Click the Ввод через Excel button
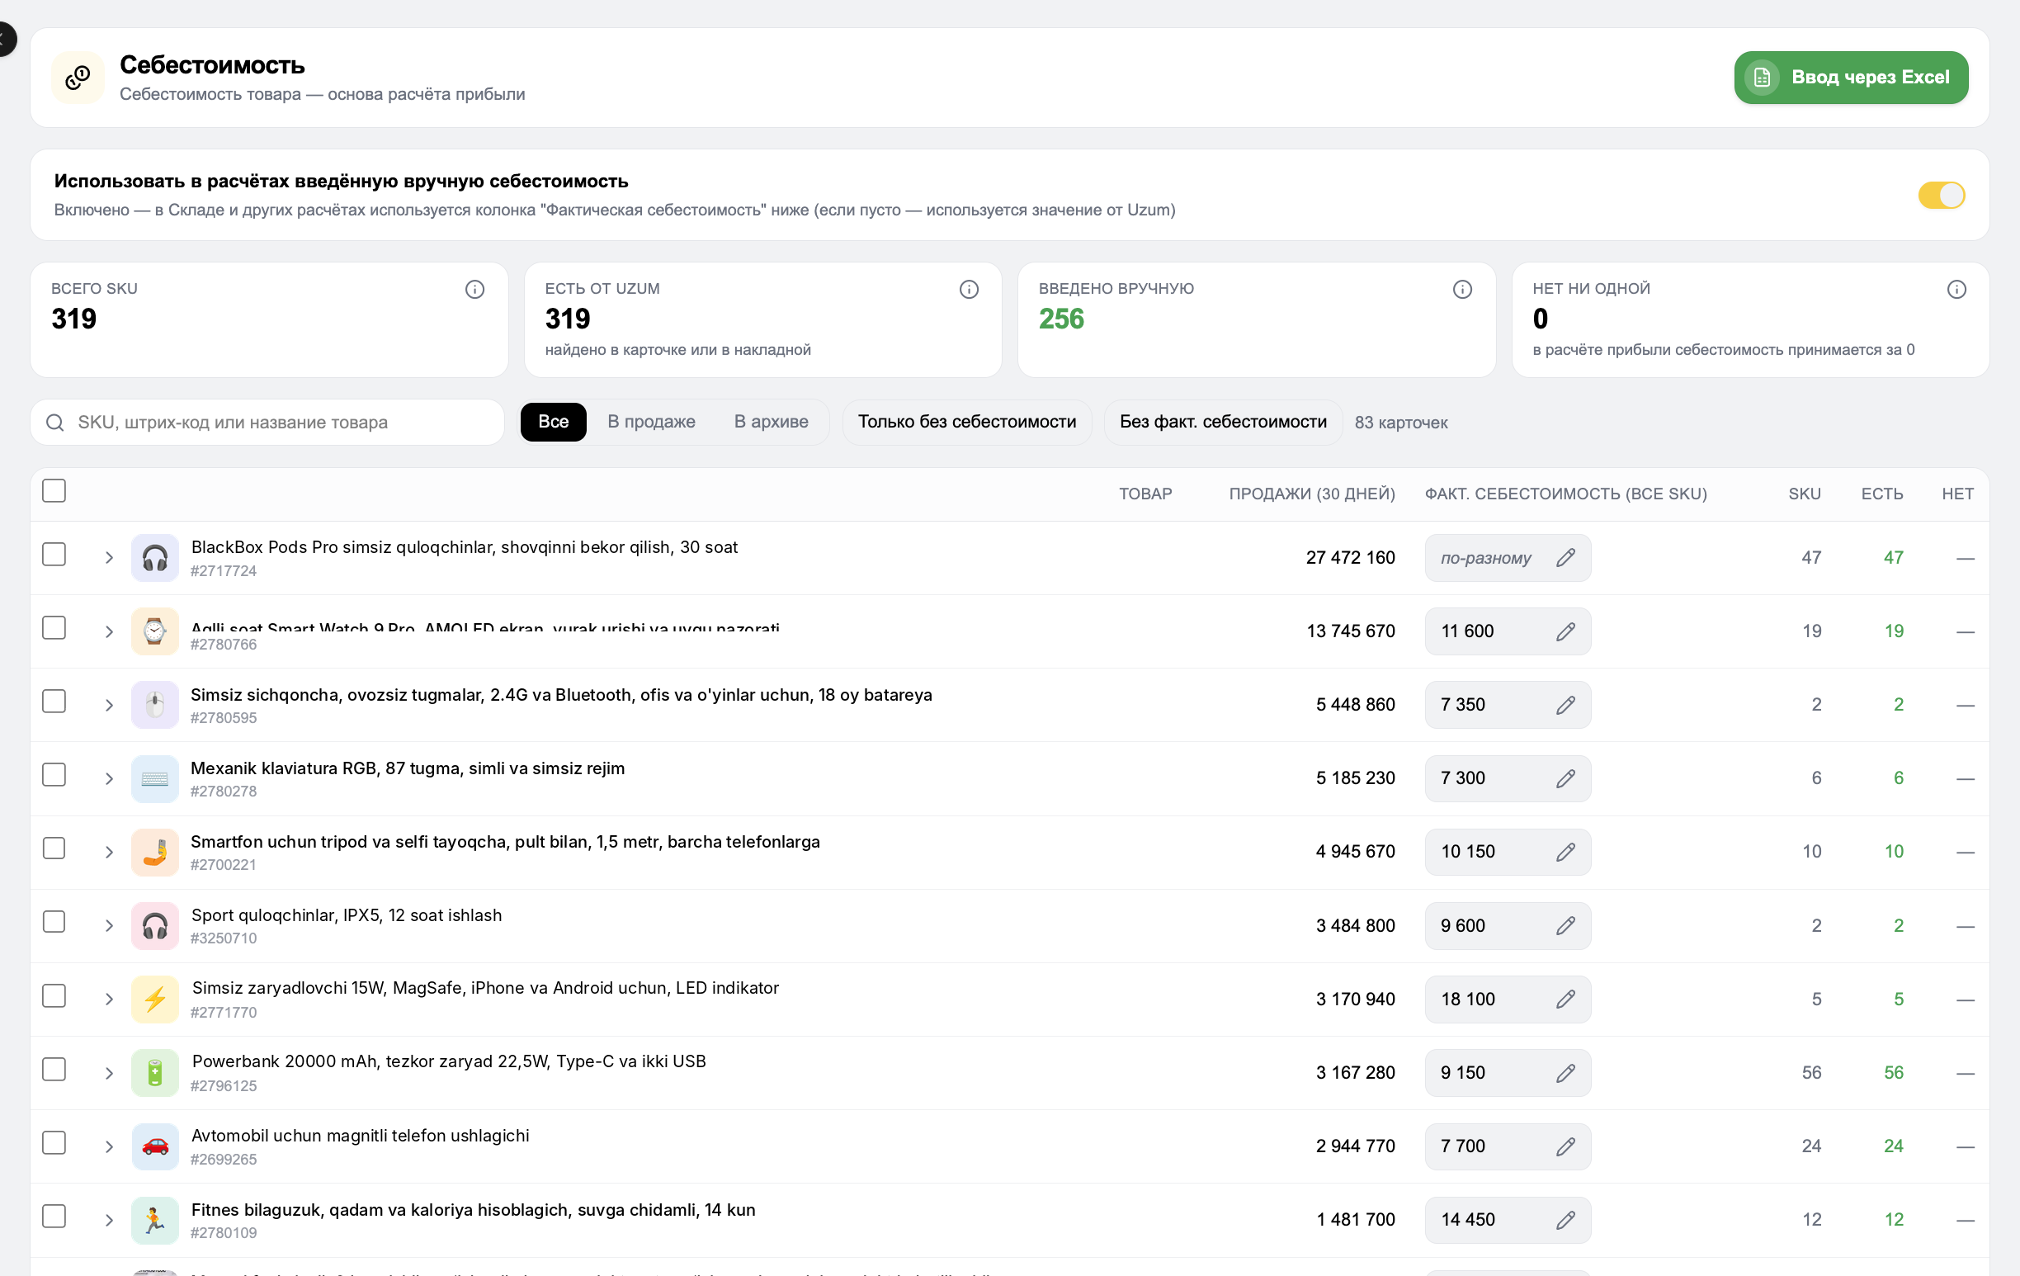Image resolution: width=2020 pixels, height=1276 pixels. click(x=1851, y=78)
